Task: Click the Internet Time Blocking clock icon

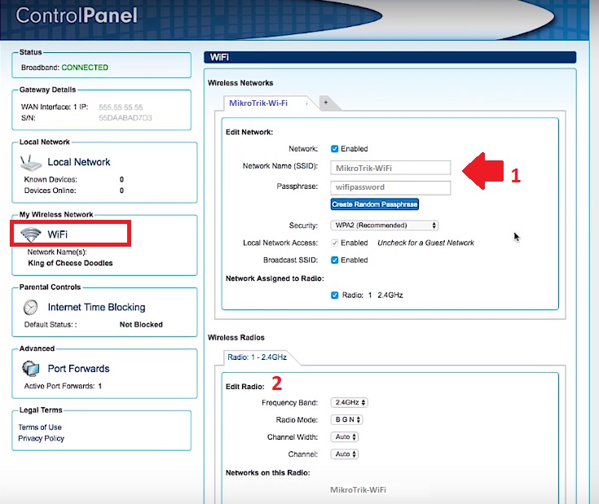Action: (31, 307)
